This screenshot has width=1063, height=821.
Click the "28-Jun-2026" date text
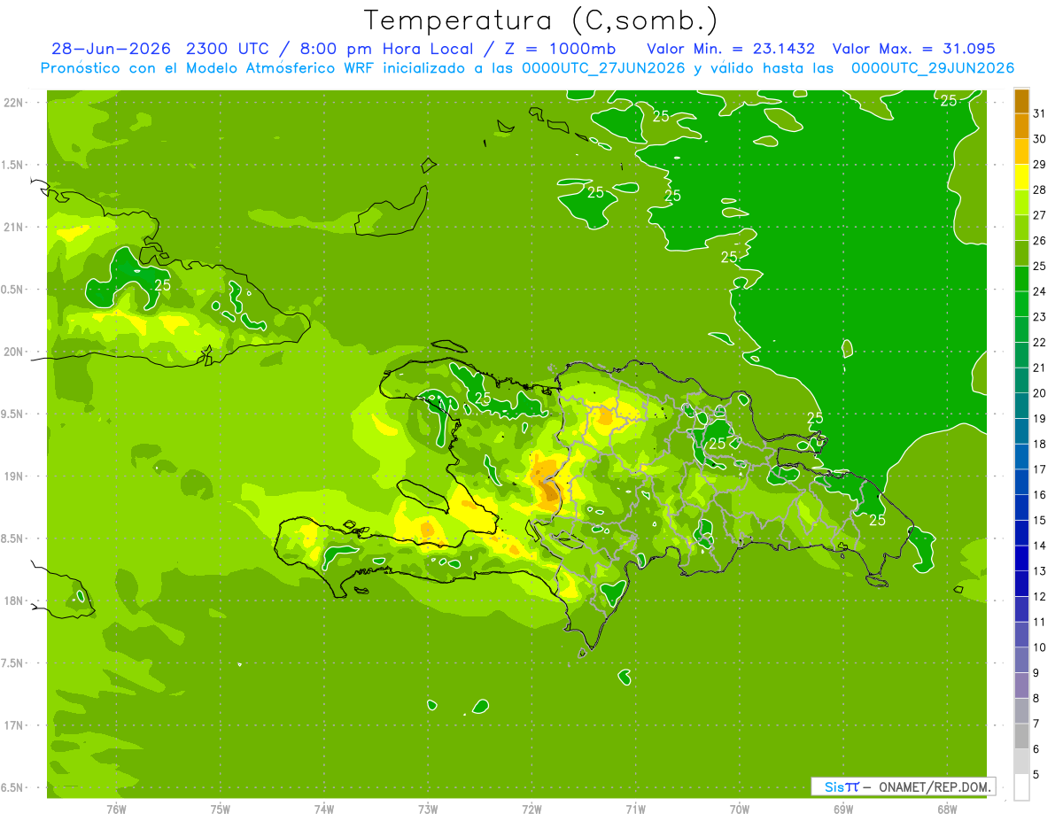coord(110,49)
